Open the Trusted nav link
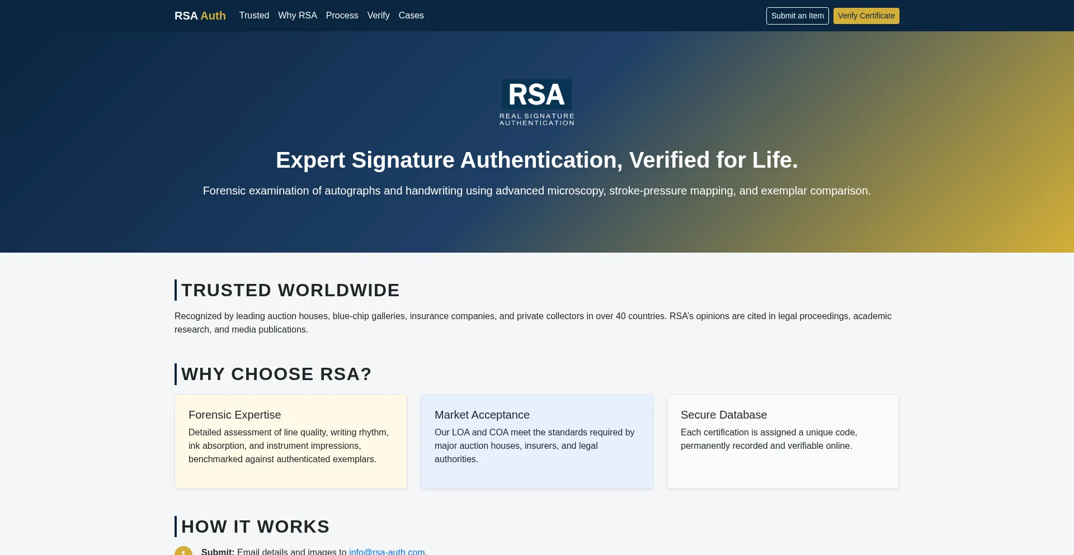This screenshot has height=555, width=1074. [254, 16]
